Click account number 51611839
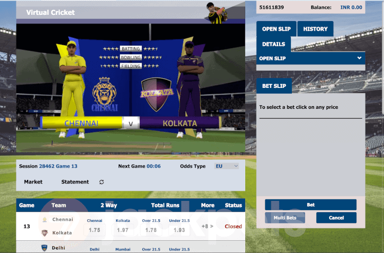The image size is (384, 253). [x=271, y=7]
